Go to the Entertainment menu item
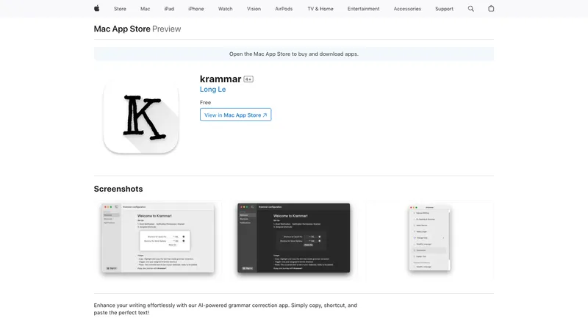 point(364,9)
